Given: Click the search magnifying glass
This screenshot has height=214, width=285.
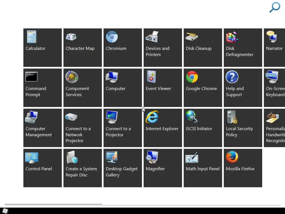Looking at the screenshot, I should (x=275, y=7).
